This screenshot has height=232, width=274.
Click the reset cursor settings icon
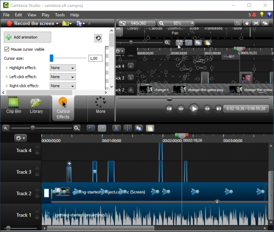[98, 38]
